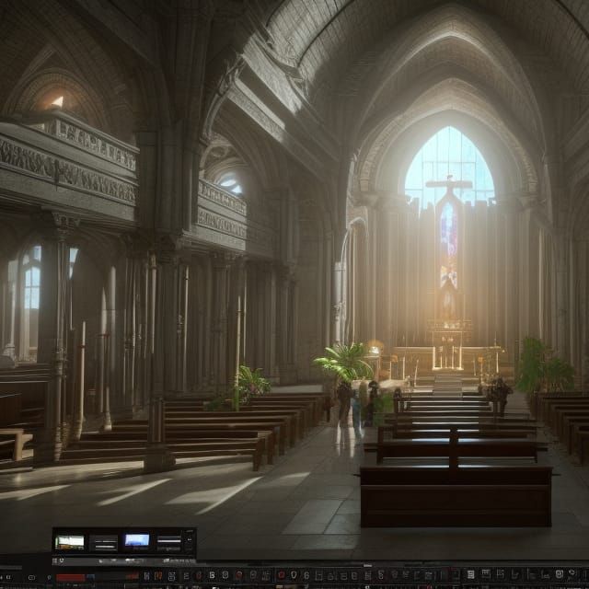Open the fourth dark thumbnail in the preview popup
The image size is (589, 589).
(168, 542)
